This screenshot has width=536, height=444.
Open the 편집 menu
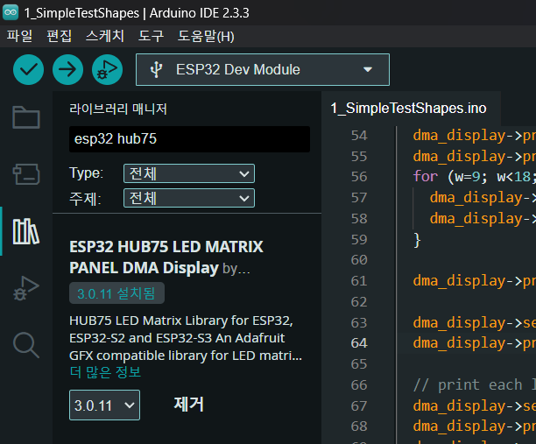60,36
